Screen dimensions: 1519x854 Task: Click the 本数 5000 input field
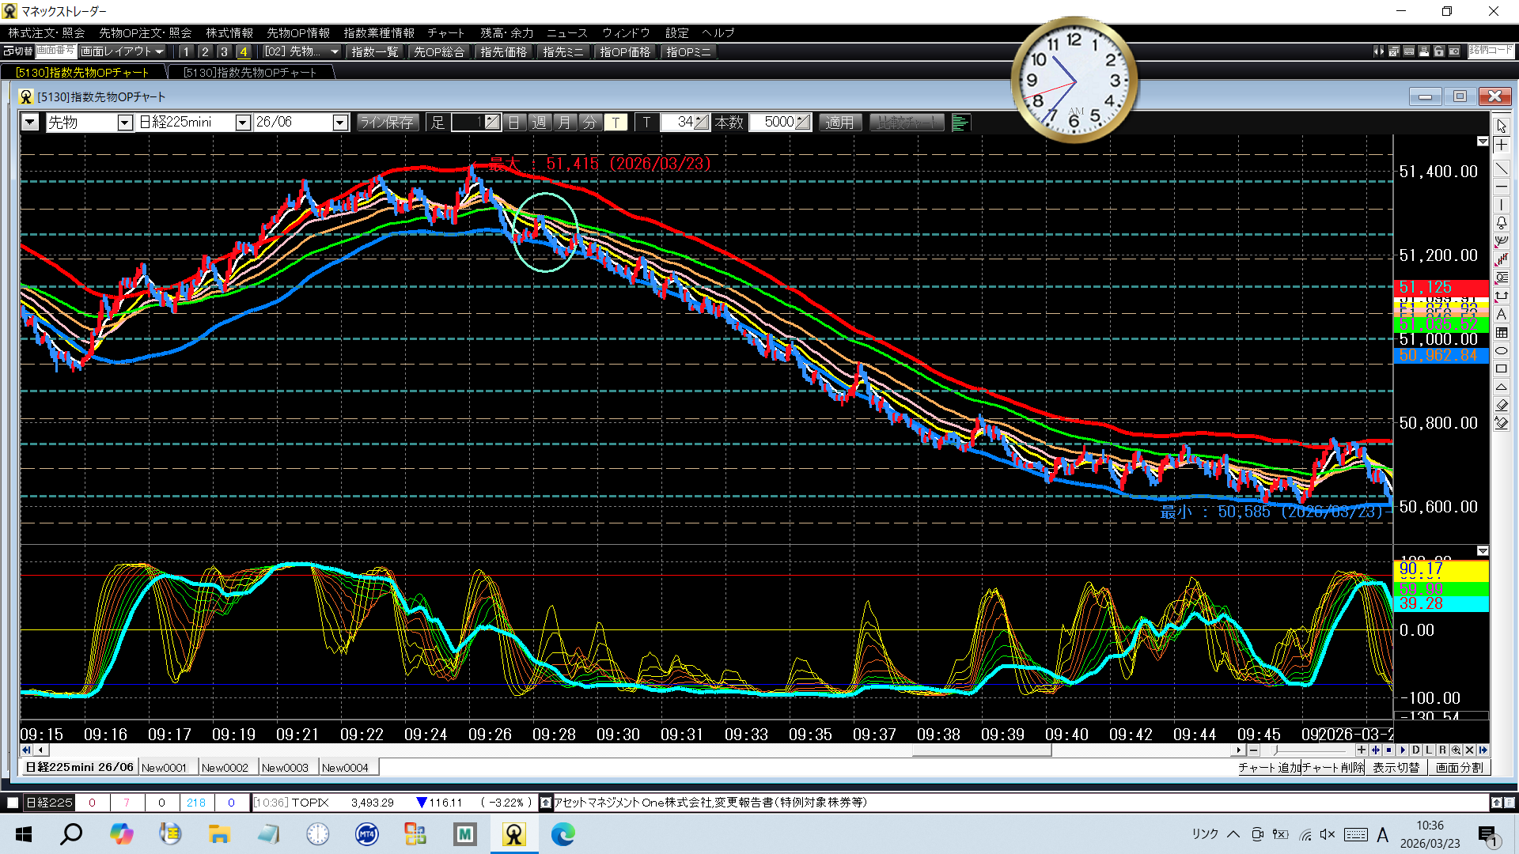click(777, 123)
